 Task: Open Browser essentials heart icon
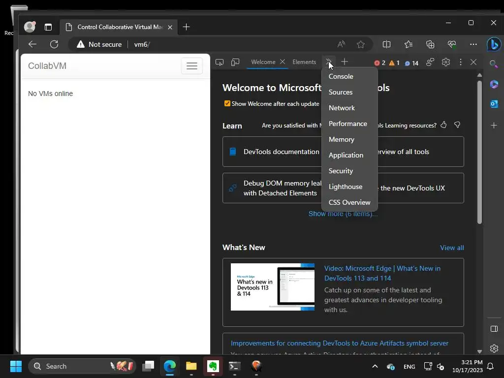[x=452, y=44]
